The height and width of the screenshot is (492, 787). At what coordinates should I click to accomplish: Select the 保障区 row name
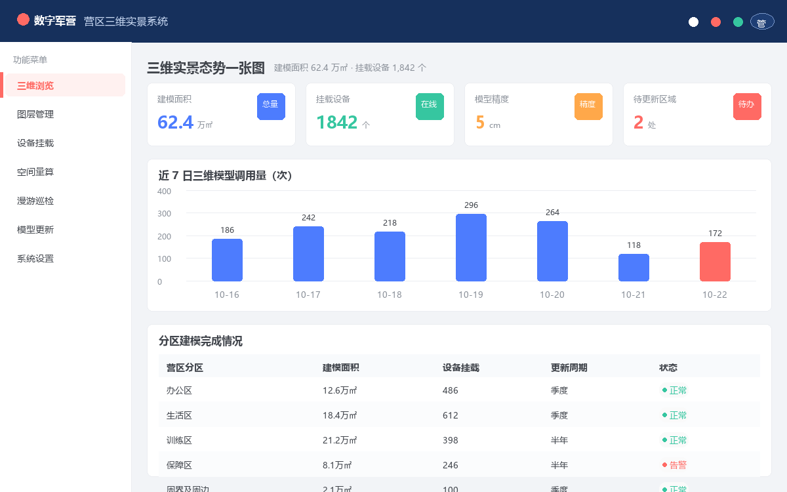point(179,465)
